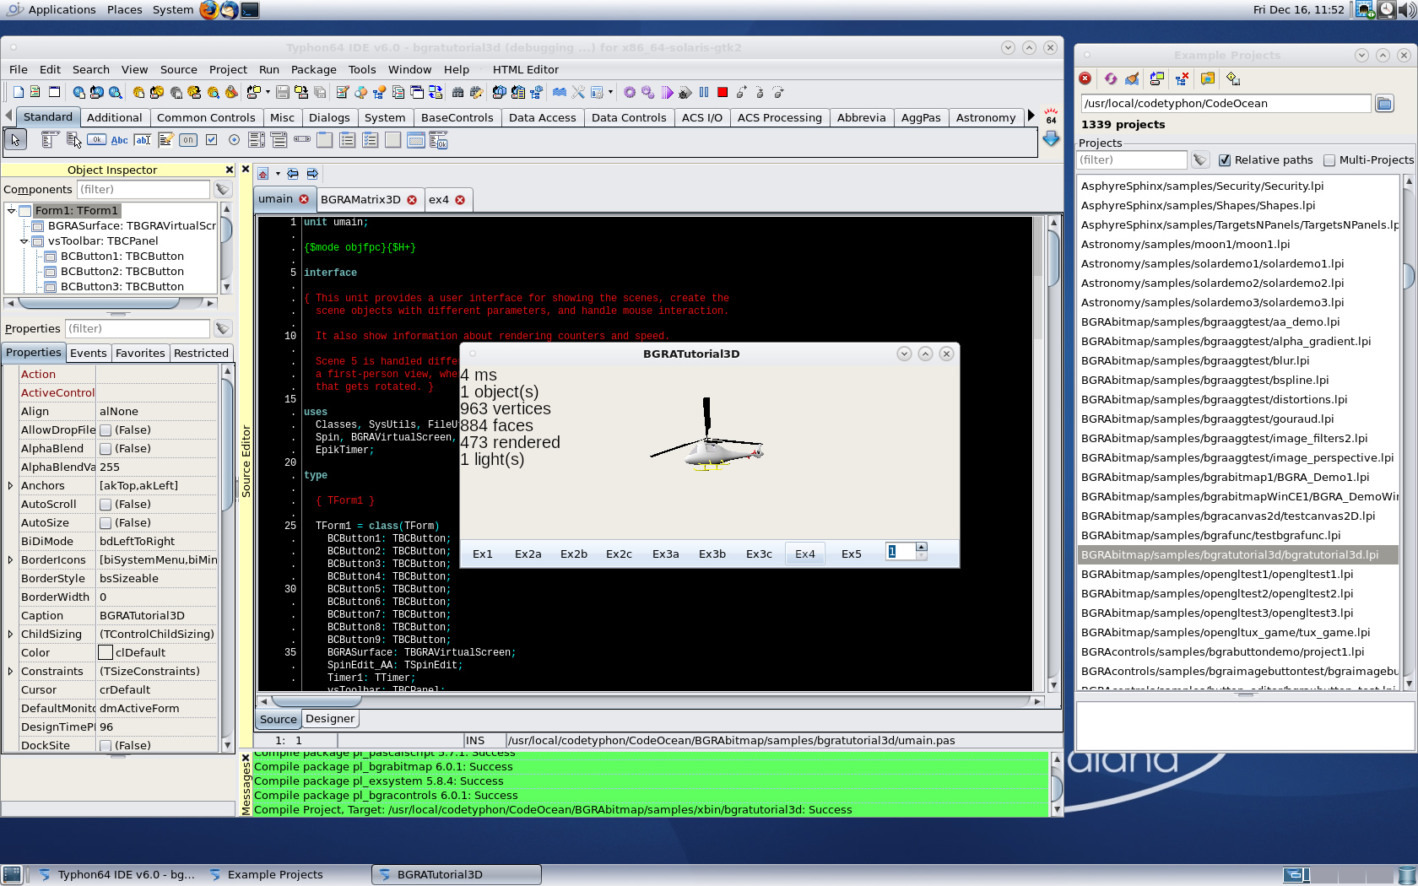Screen dimensions: 1418x886
Task: Show more palette tabs with right arrow
Action: click(1031, 116)
